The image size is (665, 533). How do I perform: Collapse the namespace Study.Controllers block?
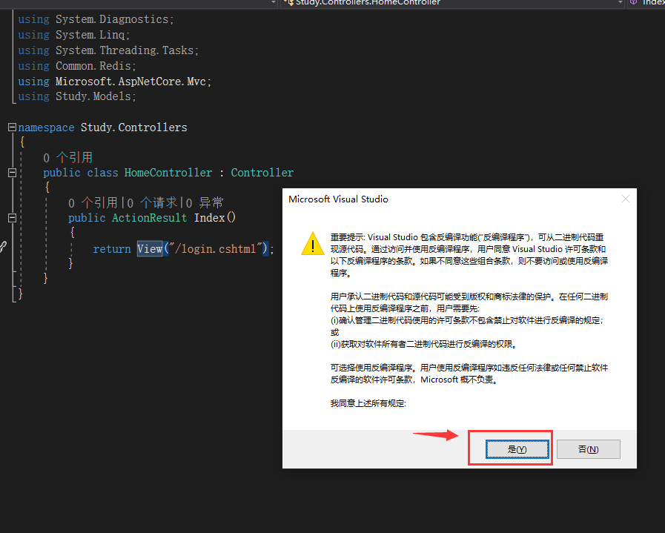click(x=13, y=128)
